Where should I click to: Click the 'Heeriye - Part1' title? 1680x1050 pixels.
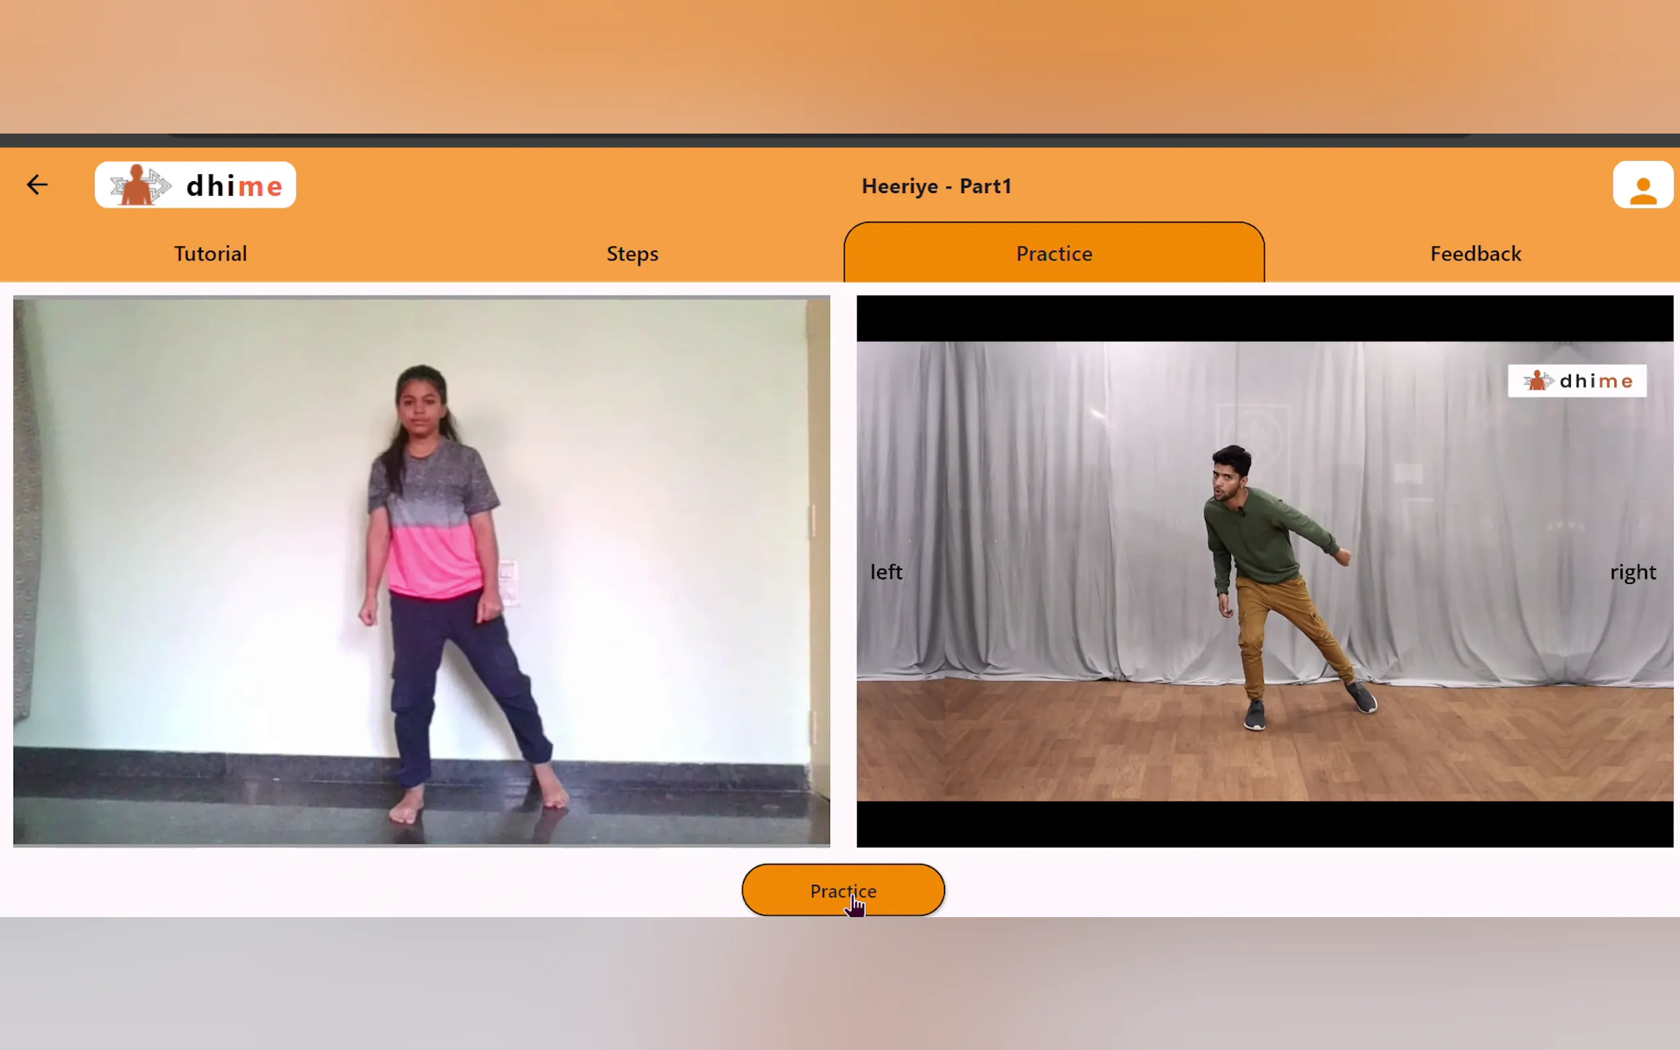pyautogui.click(x=935, y=186)
